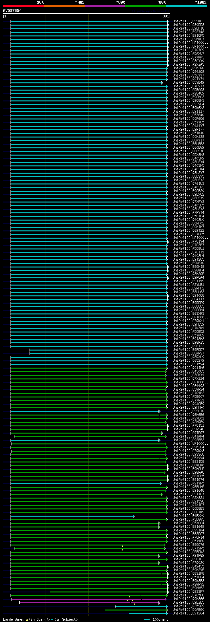Select hit label UniRef100_B8ARS7
The image size is (210, 622).
[188, 354]
